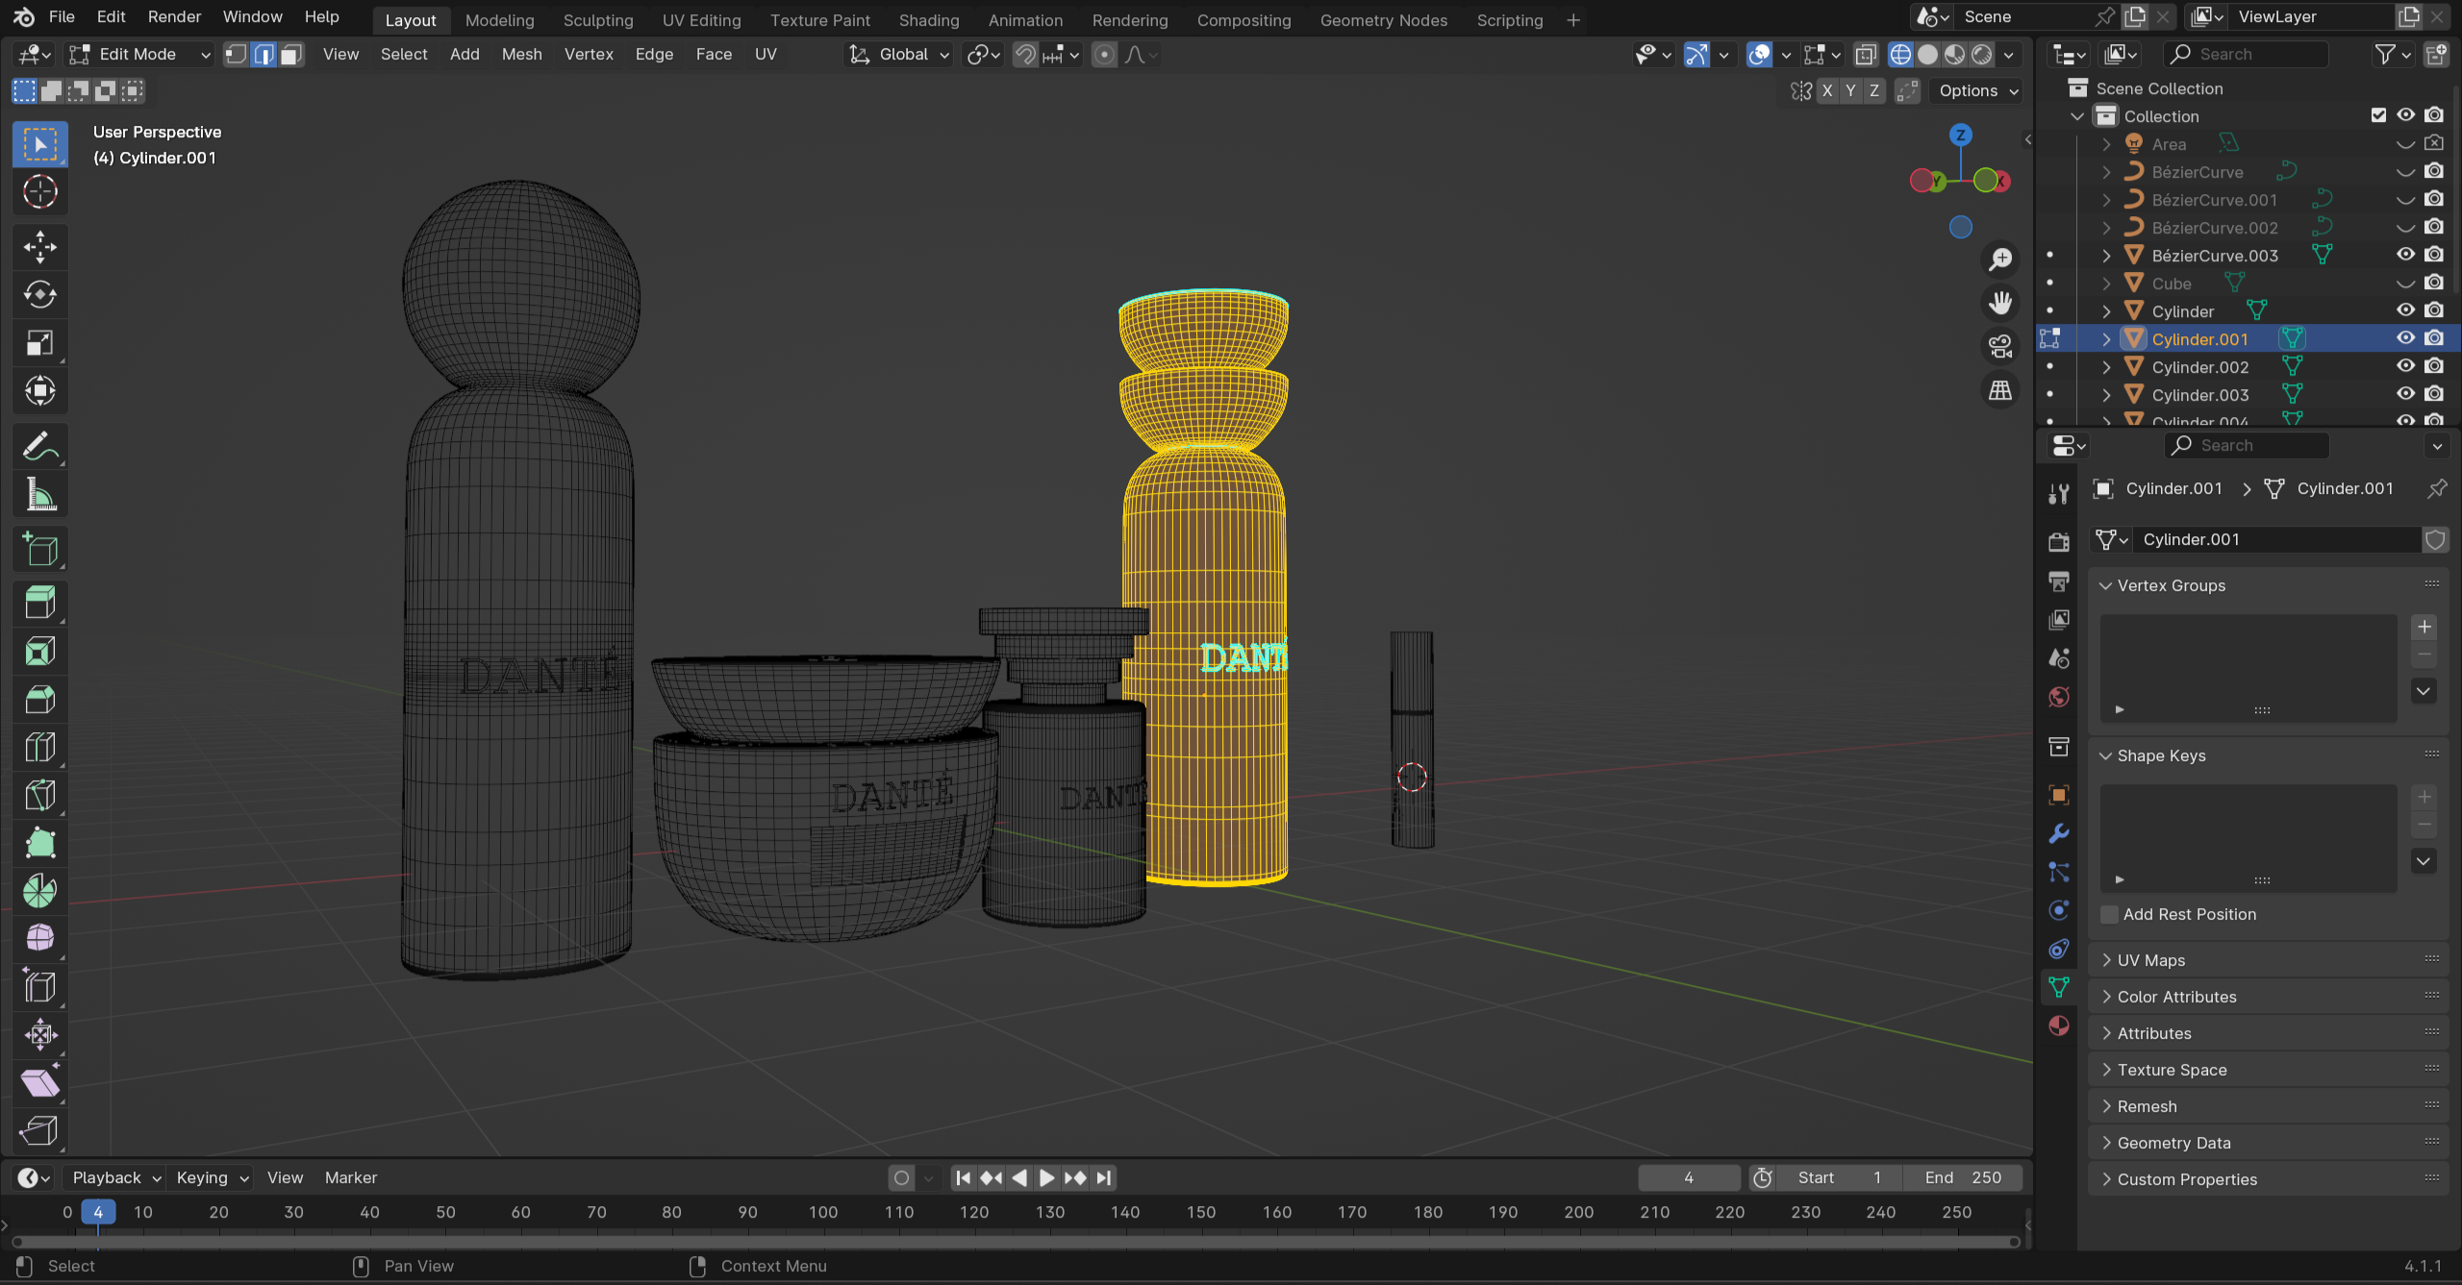Viewport: 2462px width, 1285px height.
Task: Click frame 100 on the timeline
Action: (823, 1212)
